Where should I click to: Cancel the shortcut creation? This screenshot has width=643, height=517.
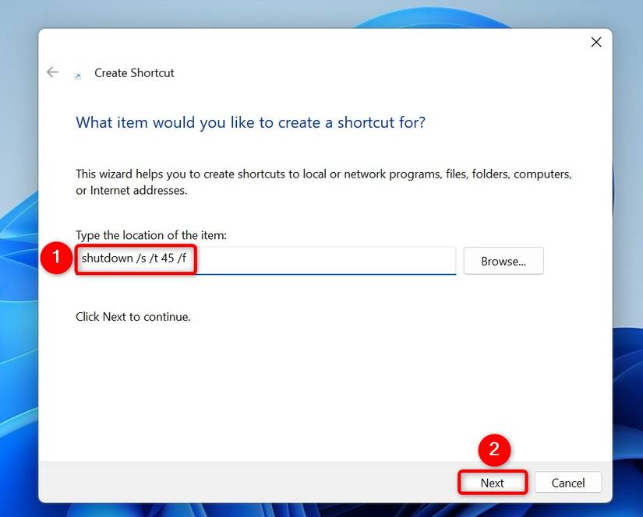pos(568,483)
